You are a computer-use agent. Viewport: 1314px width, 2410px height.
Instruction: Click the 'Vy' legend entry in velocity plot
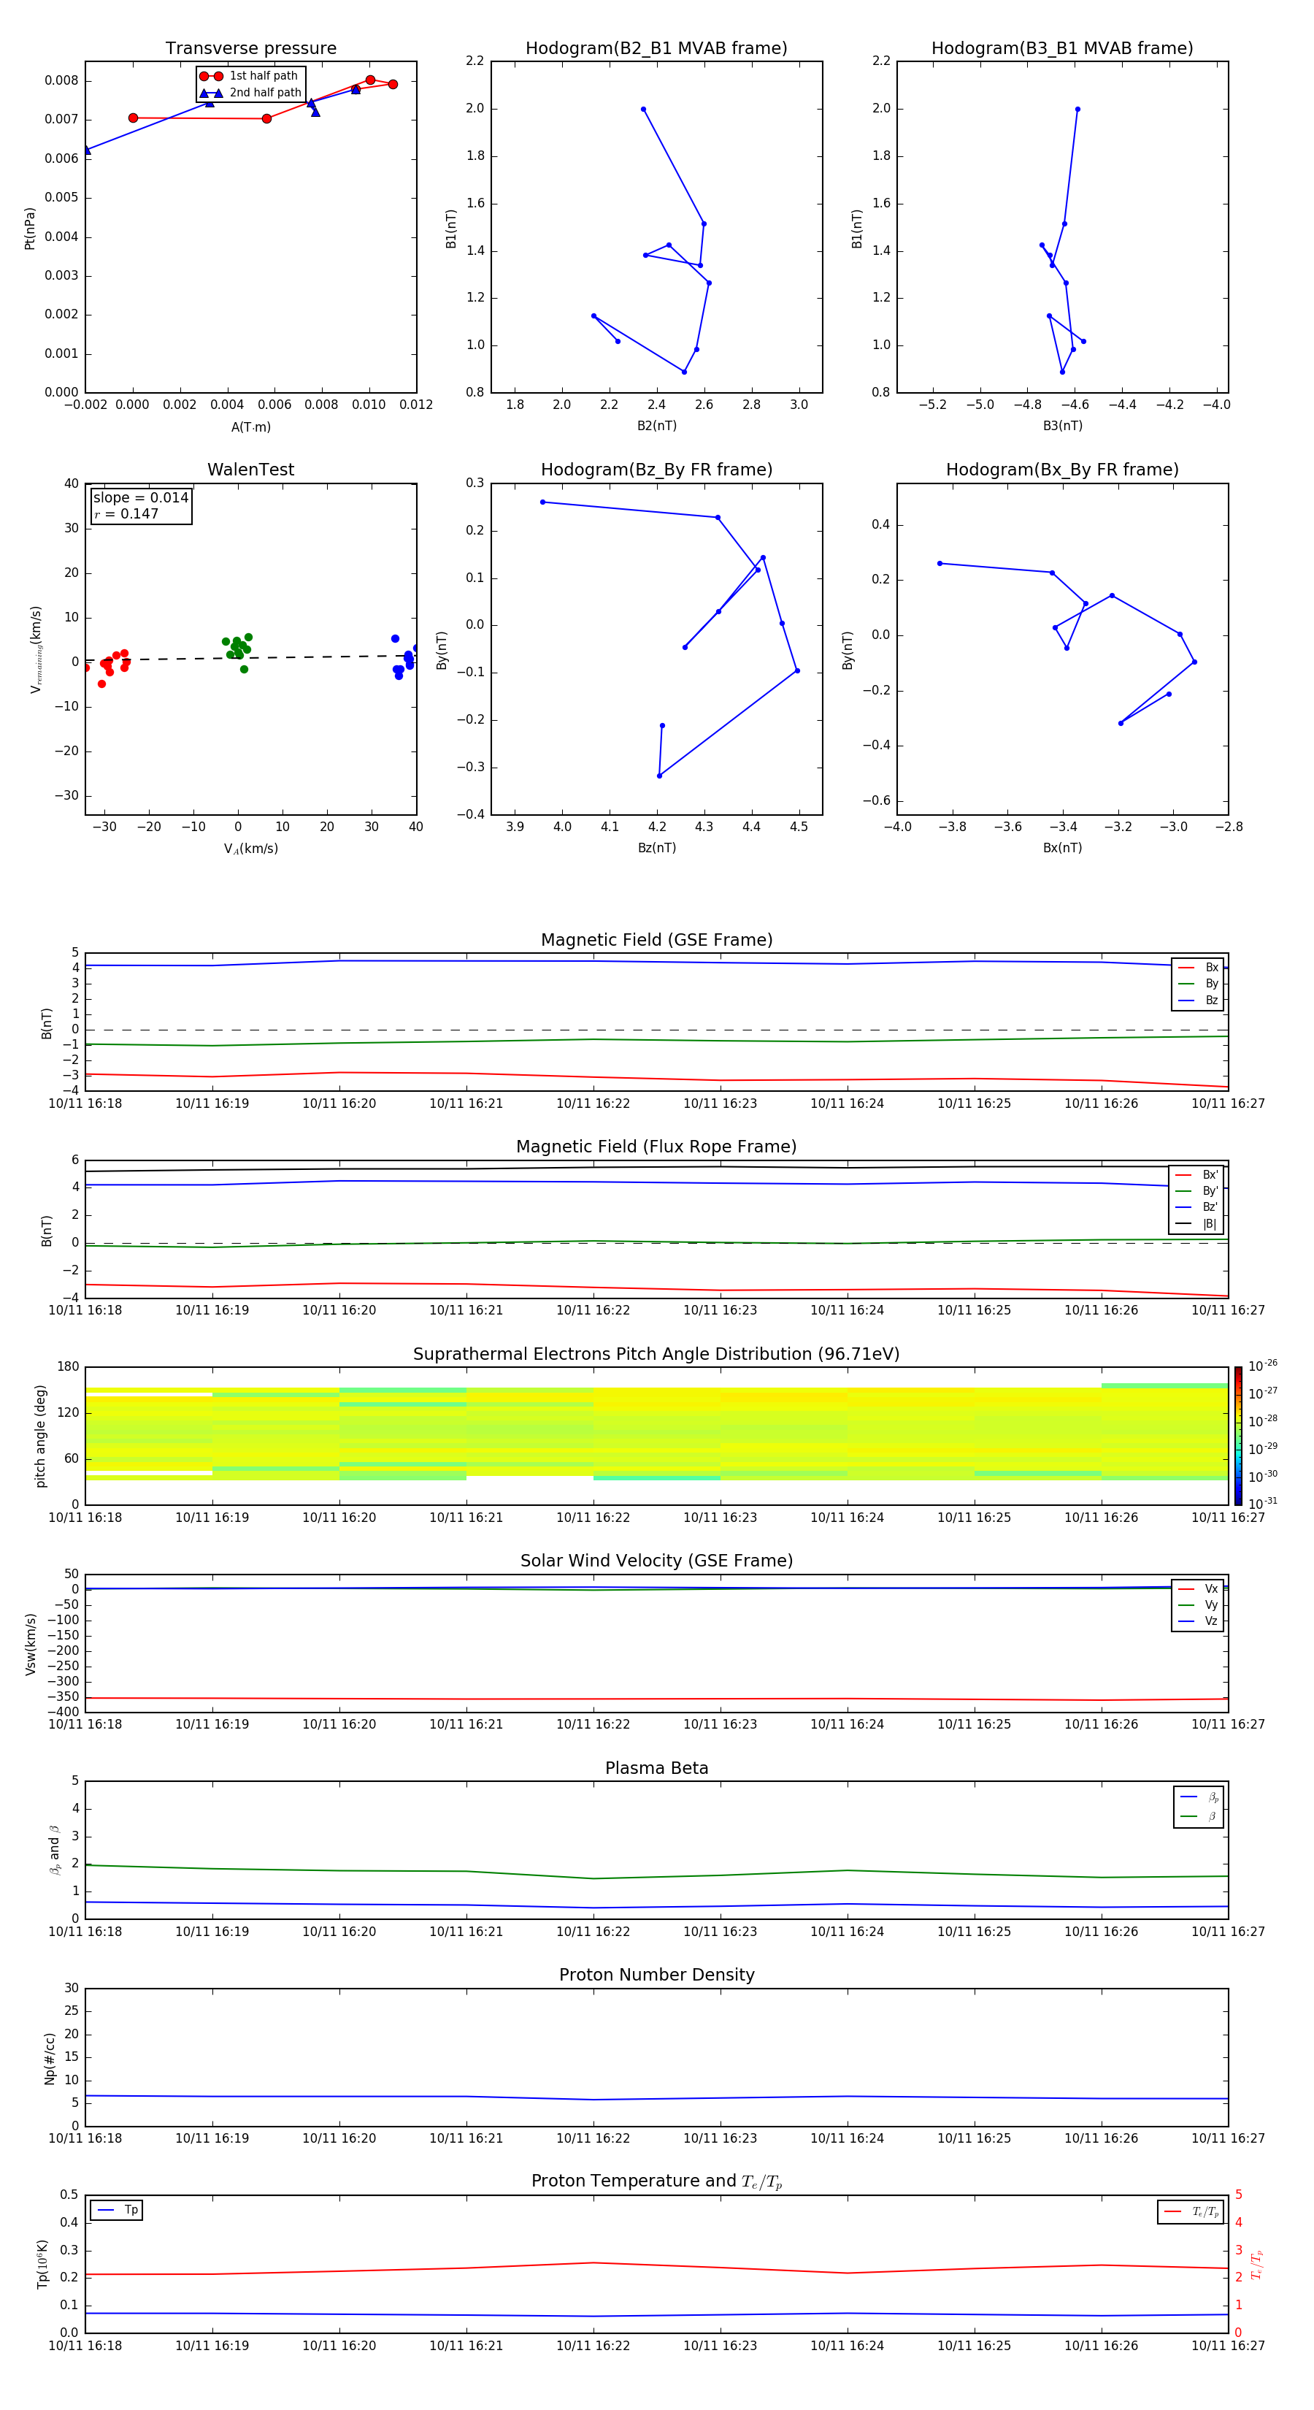click(x=1198, y=1604)
